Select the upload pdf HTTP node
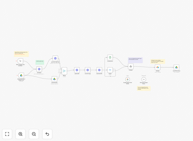193x141 pixels. tap(77, 70)
